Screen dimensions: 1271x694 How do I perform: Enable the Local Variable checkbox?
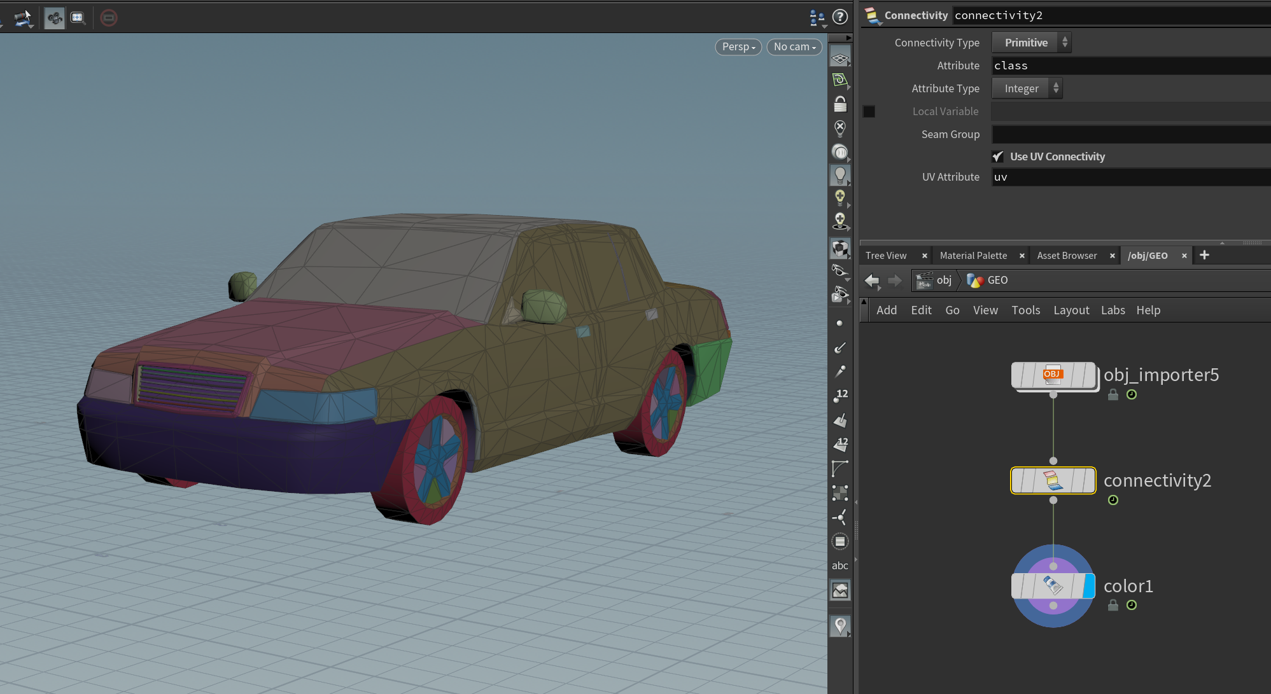click(x=869, y=111)
